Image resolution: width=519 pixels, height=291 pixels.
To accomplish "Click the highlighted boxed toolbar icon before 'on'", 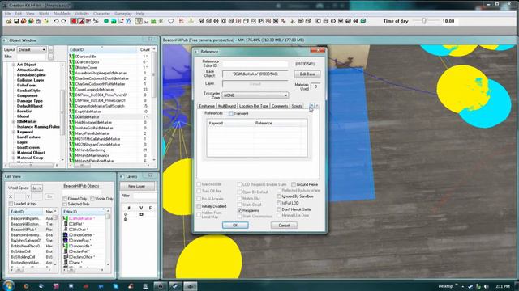I will pyautogui.click(x=139, y=21).
